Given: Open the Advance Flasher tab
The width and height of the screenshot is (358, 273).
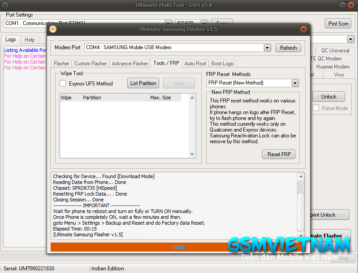Looking at the screenshot, I should pyautogui.click(x=130, y=64).
